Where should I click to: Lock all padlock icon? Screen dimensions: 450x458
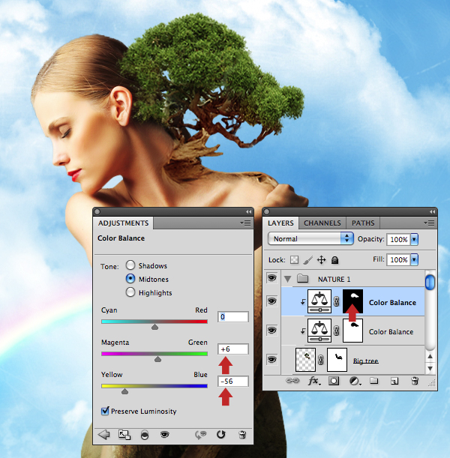(334, 259)
